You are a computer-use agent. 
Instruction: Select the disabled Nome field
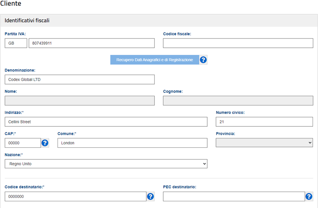pos(80,100)
